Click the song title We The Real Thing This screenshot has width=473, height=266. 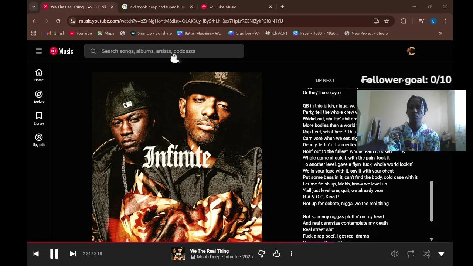209,251
